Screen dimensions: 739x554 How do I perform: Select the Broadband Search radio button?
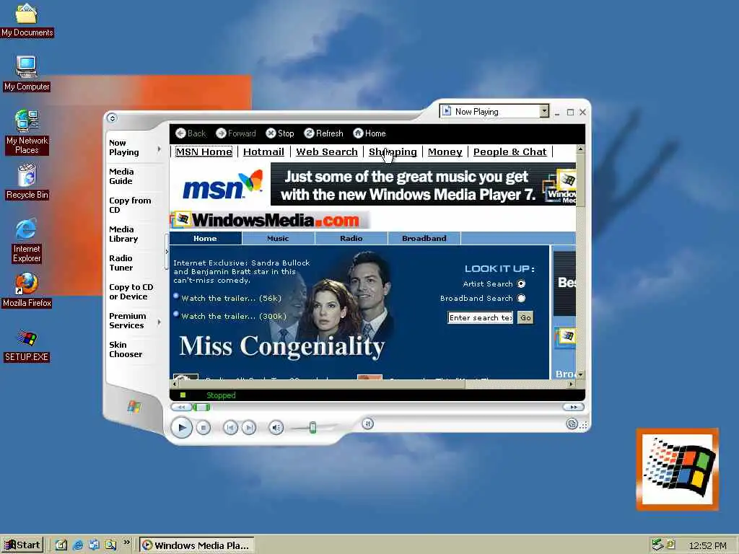521,298
